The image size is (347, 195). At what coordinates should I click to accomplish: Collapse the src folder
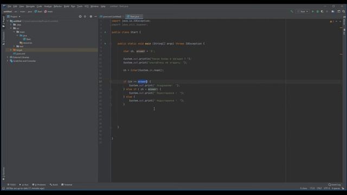[11, 28]
